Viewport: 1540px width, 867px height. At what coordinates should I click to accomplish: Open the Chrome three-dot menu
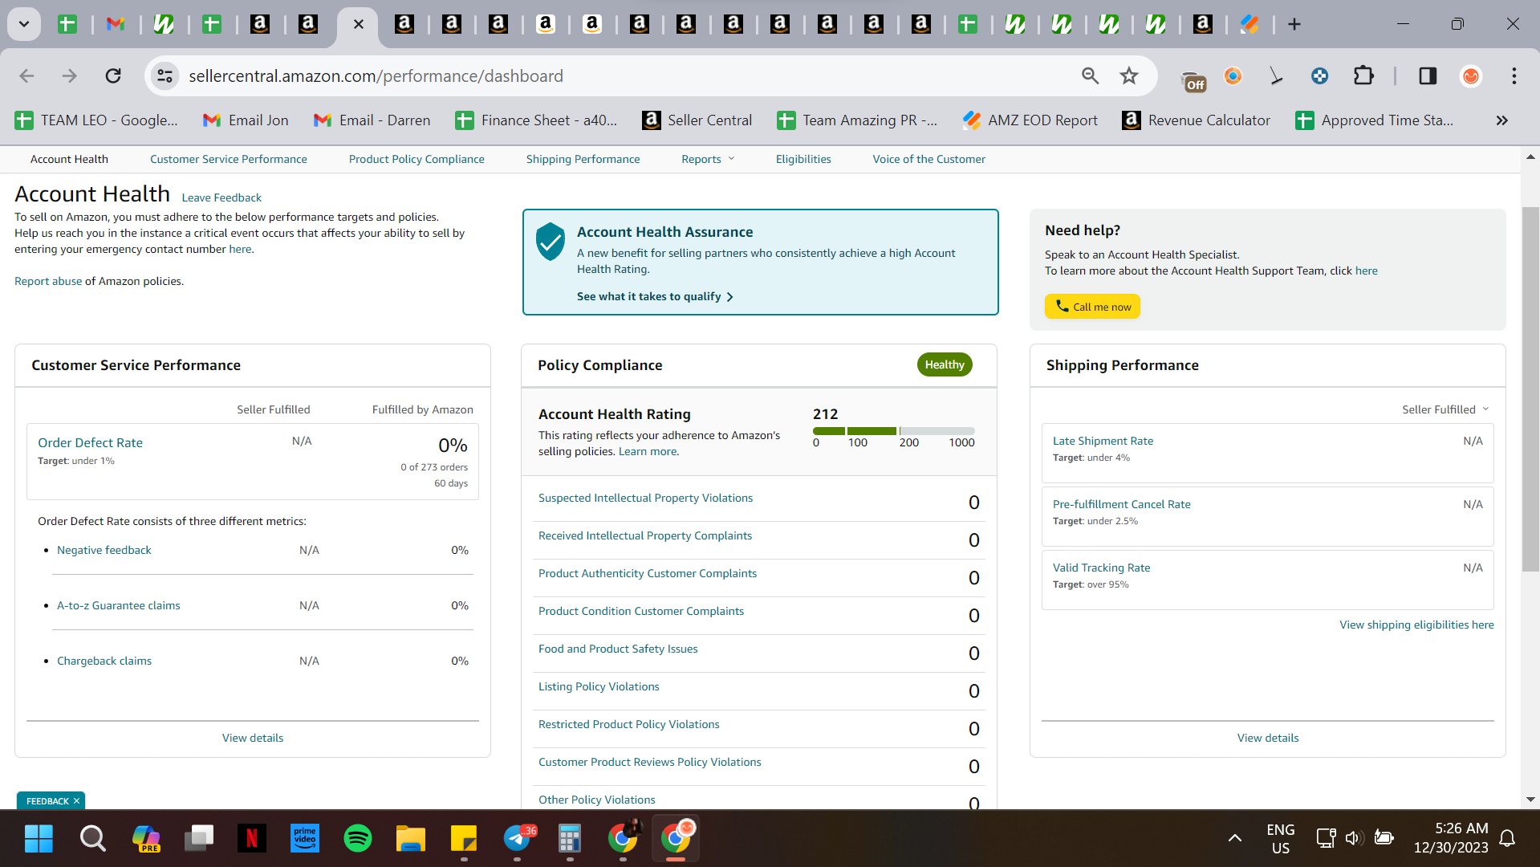[1514, 75]
